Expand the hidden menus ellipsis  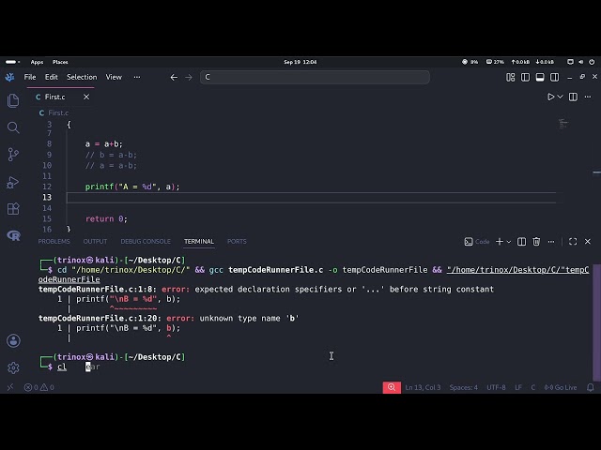tap(137, 77)
